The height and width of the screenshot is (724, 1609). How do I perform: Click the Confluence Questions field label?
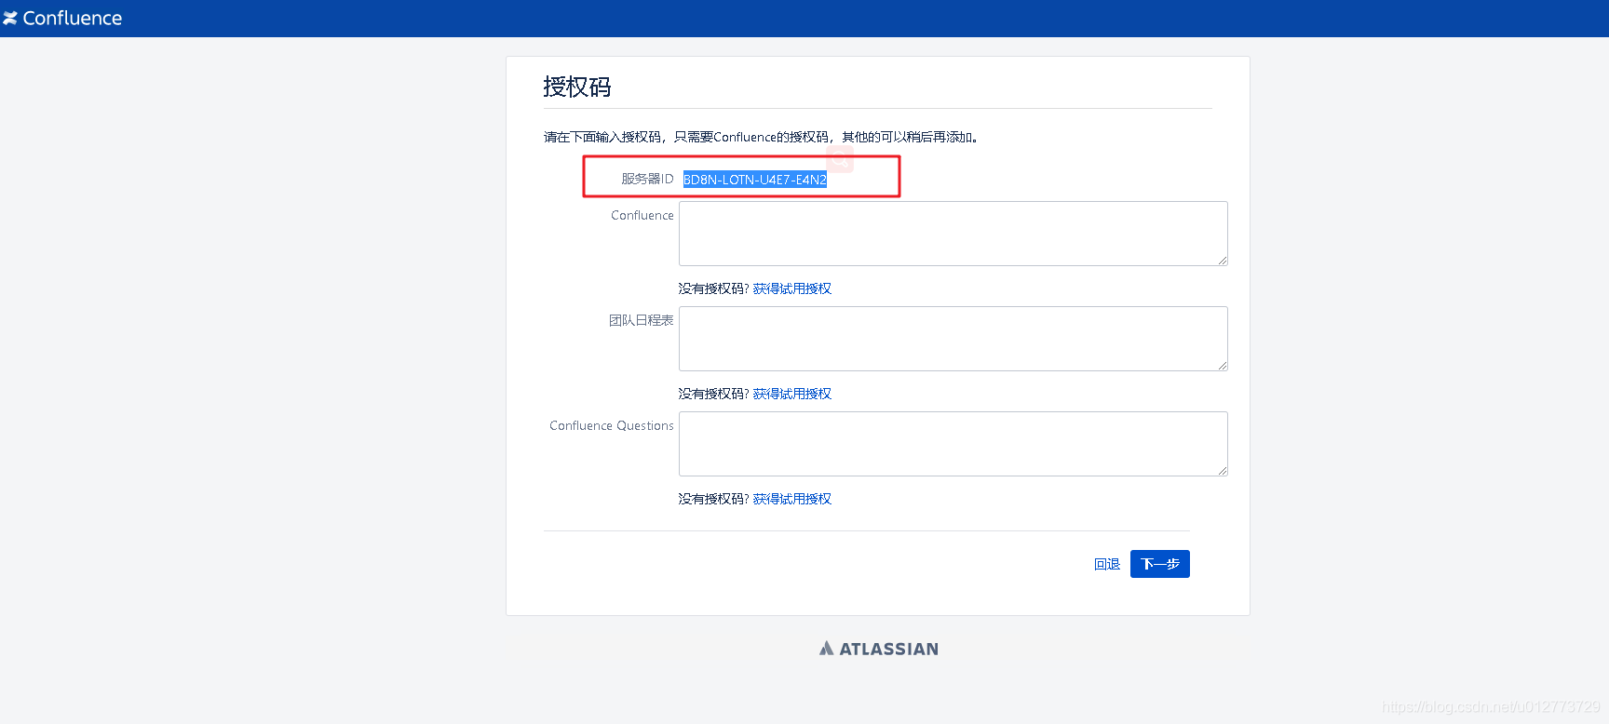tap(612, 425)
